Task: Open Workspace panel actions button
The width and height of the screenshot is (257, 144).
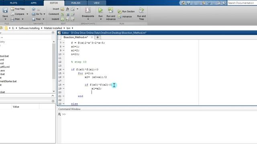Action: pos(53,101)
